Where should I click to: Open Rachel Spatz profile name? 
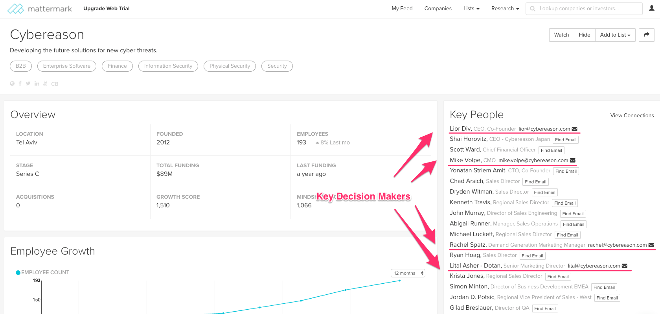click(468, 245)
